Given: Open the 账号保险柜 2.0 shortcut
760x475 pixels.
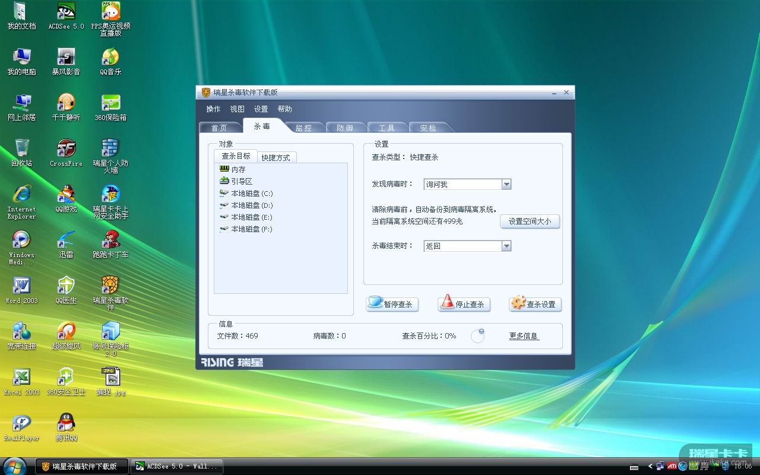Looking at the screenshot, I should 110,339.
